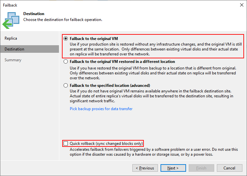Select the Destination step in sidebar
The height and width of the screenshot is (176, 247).
[14, 49]
